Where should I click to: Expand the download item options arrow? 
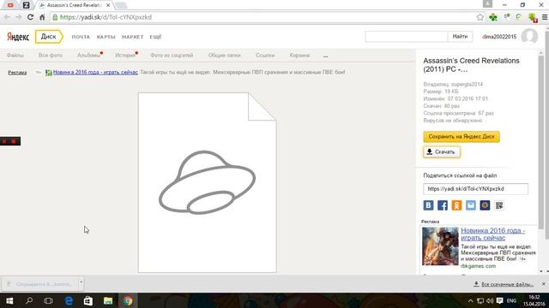point(81,283)
